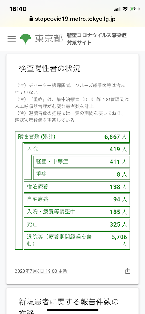Tap the Wi-Fi status icon
Image resolution: width=145 pixels, height=314 pixels.
coord(125,9)
